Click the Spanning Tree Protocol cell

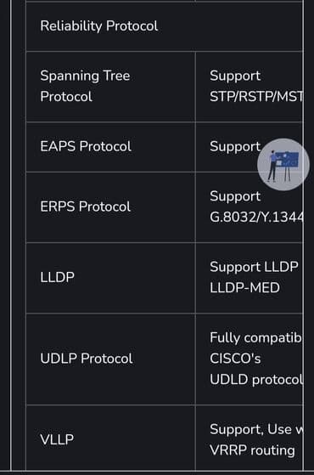110,87
